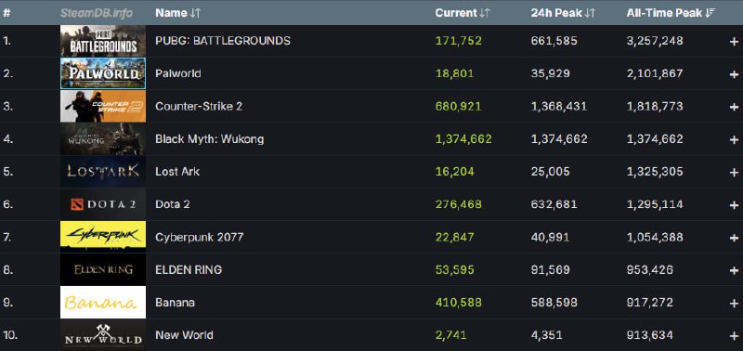Screen dimensions: 743x351
Task: Sort by All-Time Peak column header
Action: click(x=671, y=13)
